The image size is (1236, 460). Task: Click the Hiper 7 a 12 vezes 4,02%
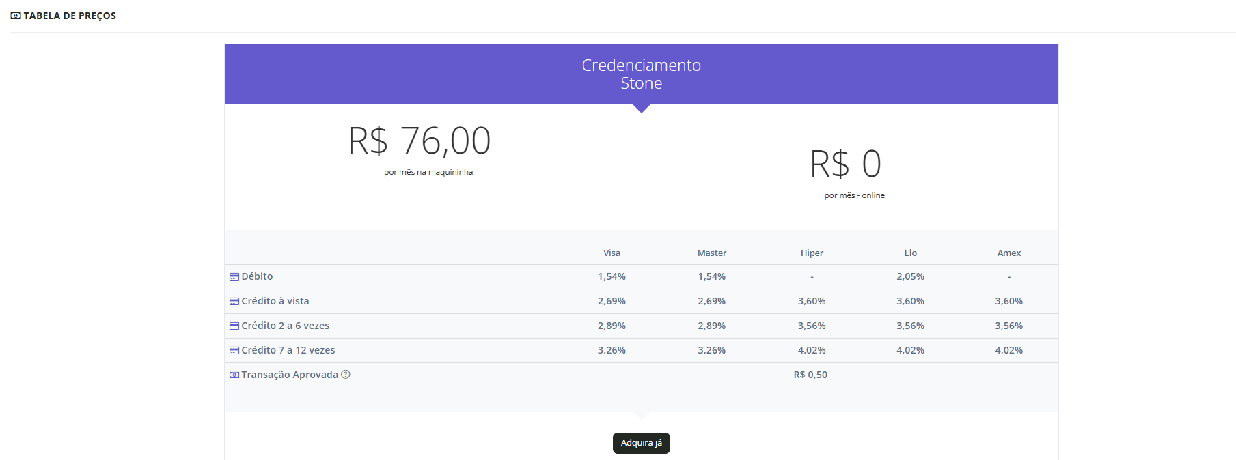point(812,350)
